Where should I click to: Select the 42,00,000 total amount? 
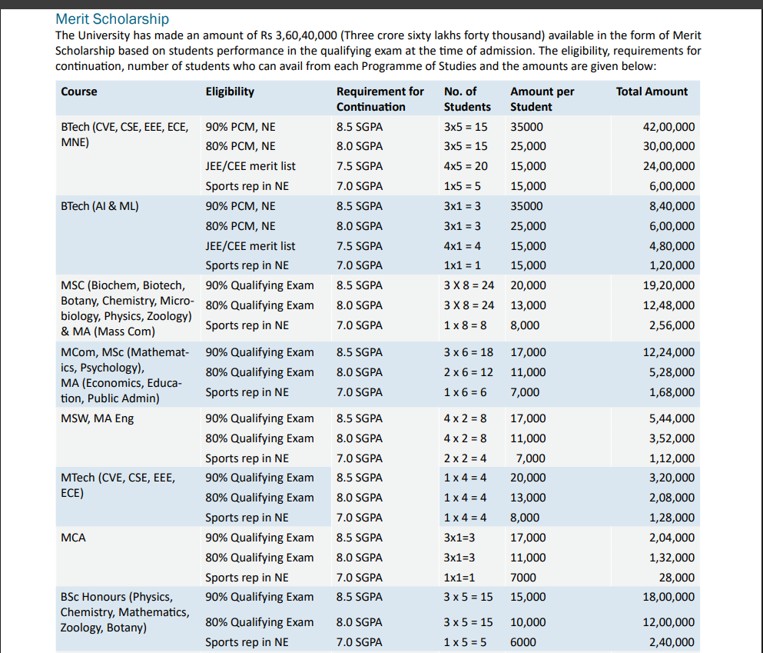click(668, 127)
